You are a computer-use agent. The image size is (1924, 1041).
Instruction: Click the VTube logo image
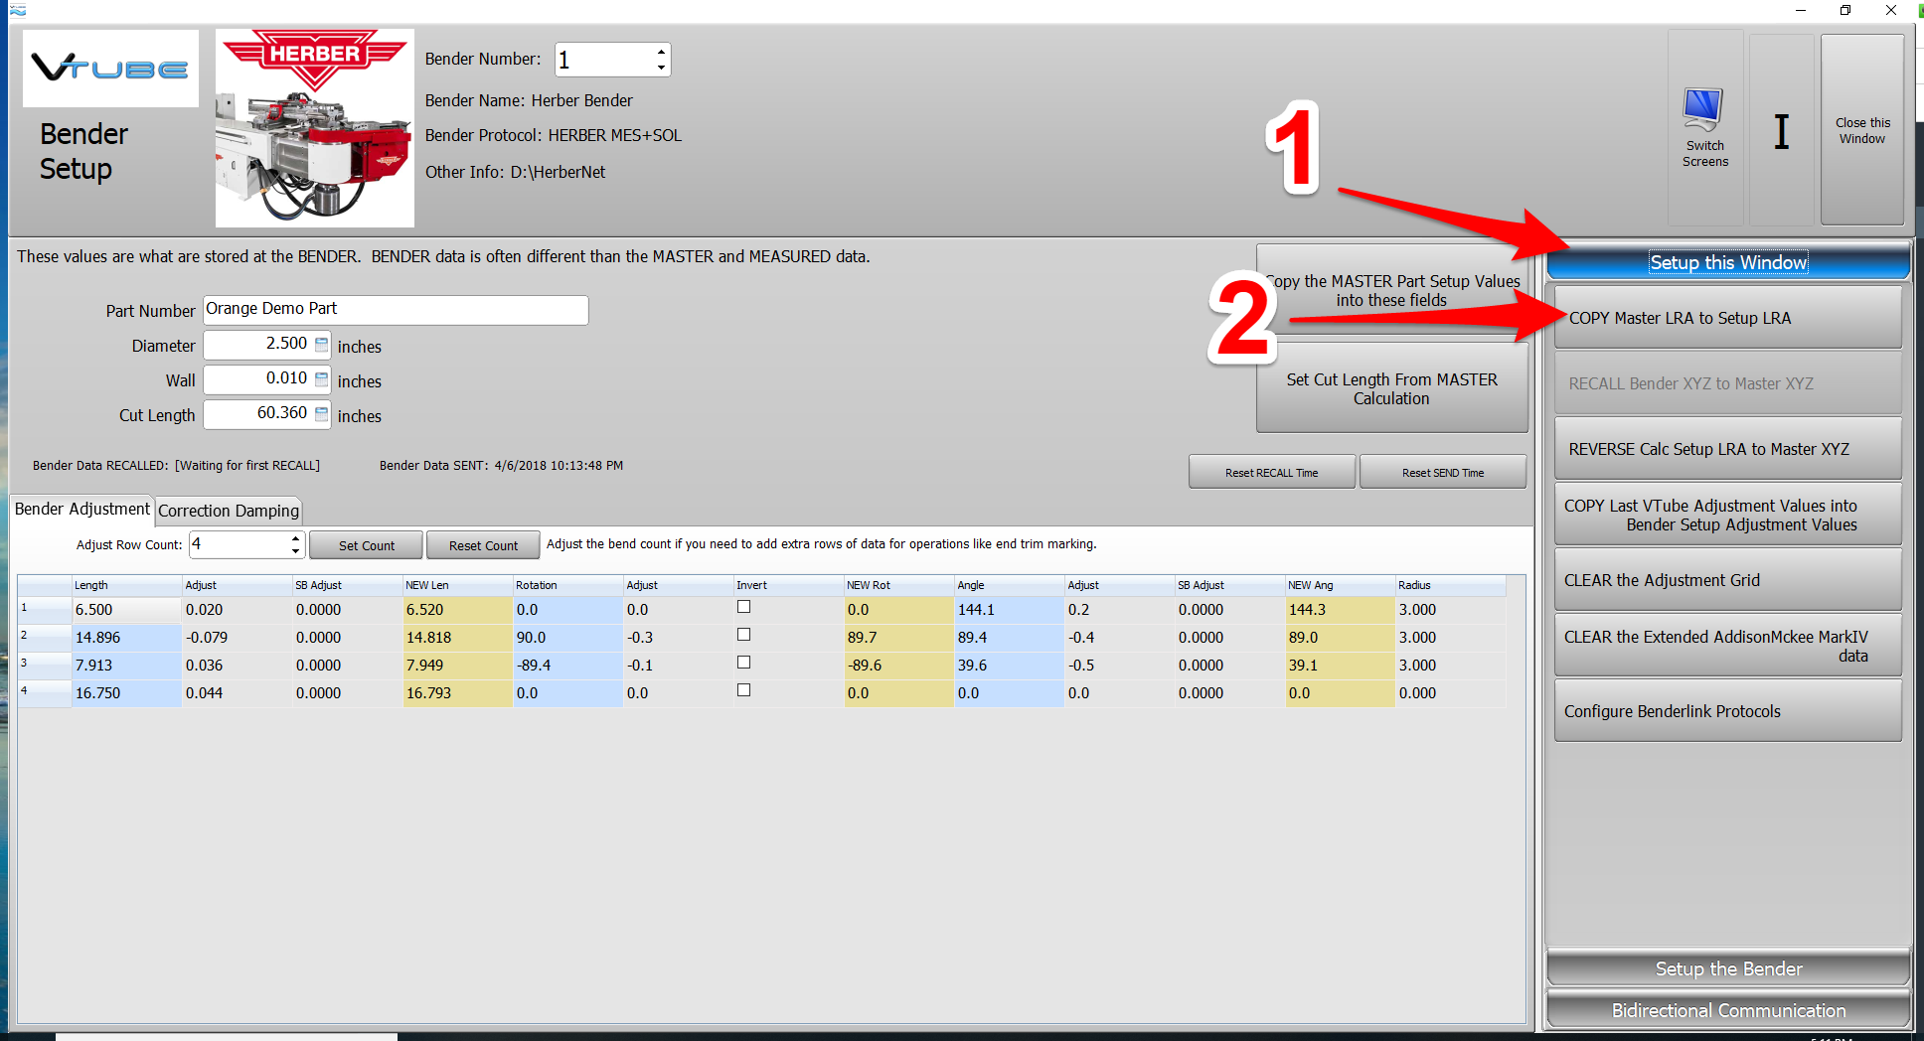(x=110, y=69)
